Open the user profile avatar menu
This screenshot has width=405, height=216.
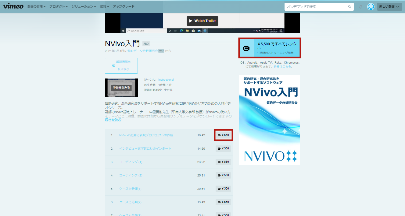click(x=371, y=7)
